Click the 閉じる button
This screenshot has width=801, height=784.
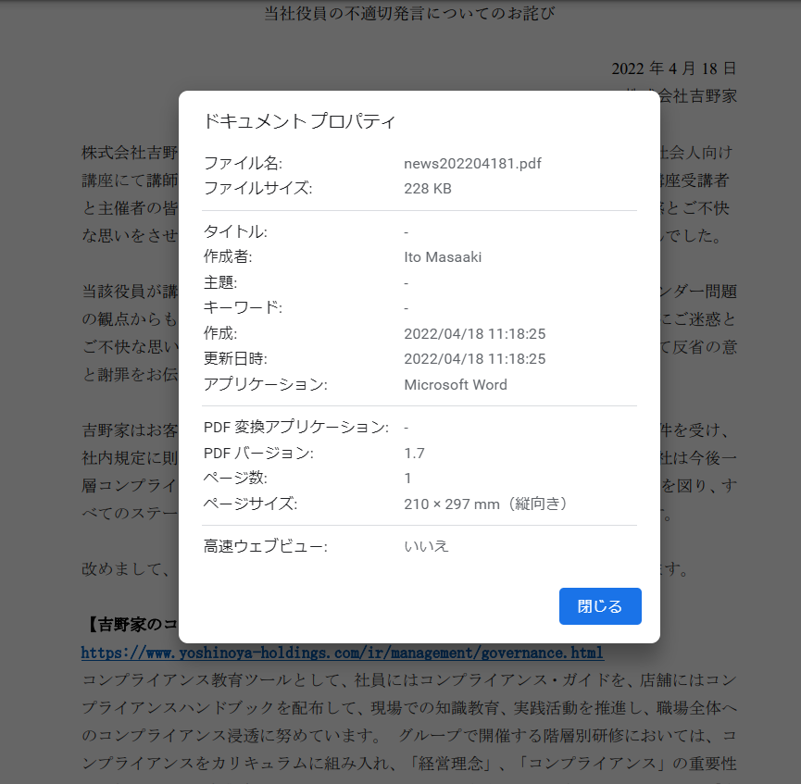coord(600,605)
